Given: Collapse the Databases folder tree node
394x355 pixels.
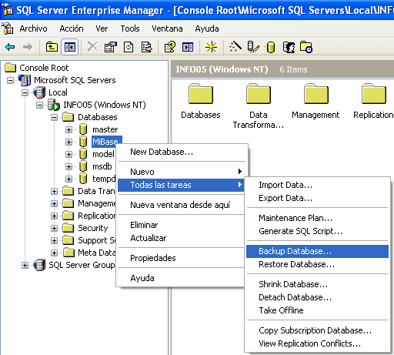Looking at the screenshot, I should pos(54,117).
